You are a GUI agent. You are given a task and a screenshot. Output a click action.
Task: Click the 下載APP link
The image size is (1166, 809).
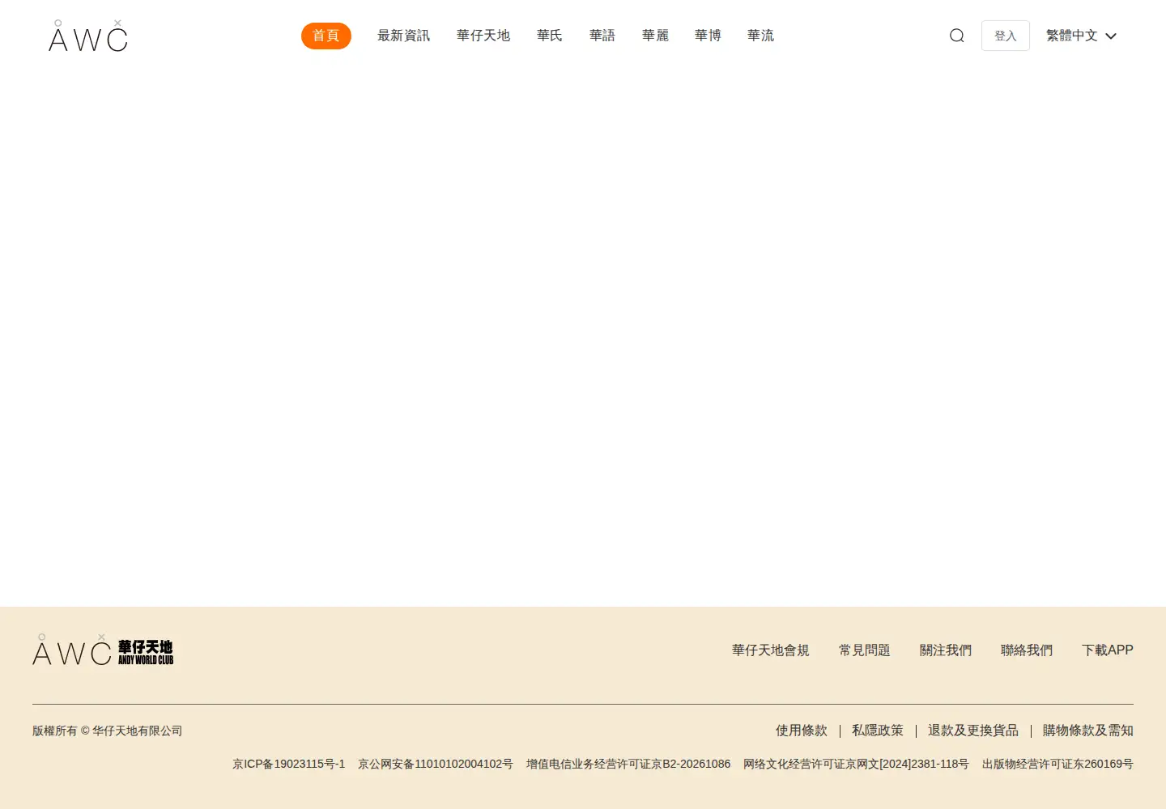tap(1108, 650)
